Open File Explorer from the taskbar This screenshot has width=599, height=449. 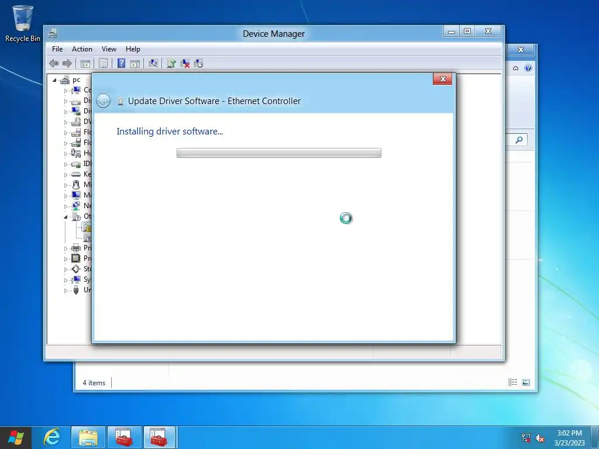[88, 437]
